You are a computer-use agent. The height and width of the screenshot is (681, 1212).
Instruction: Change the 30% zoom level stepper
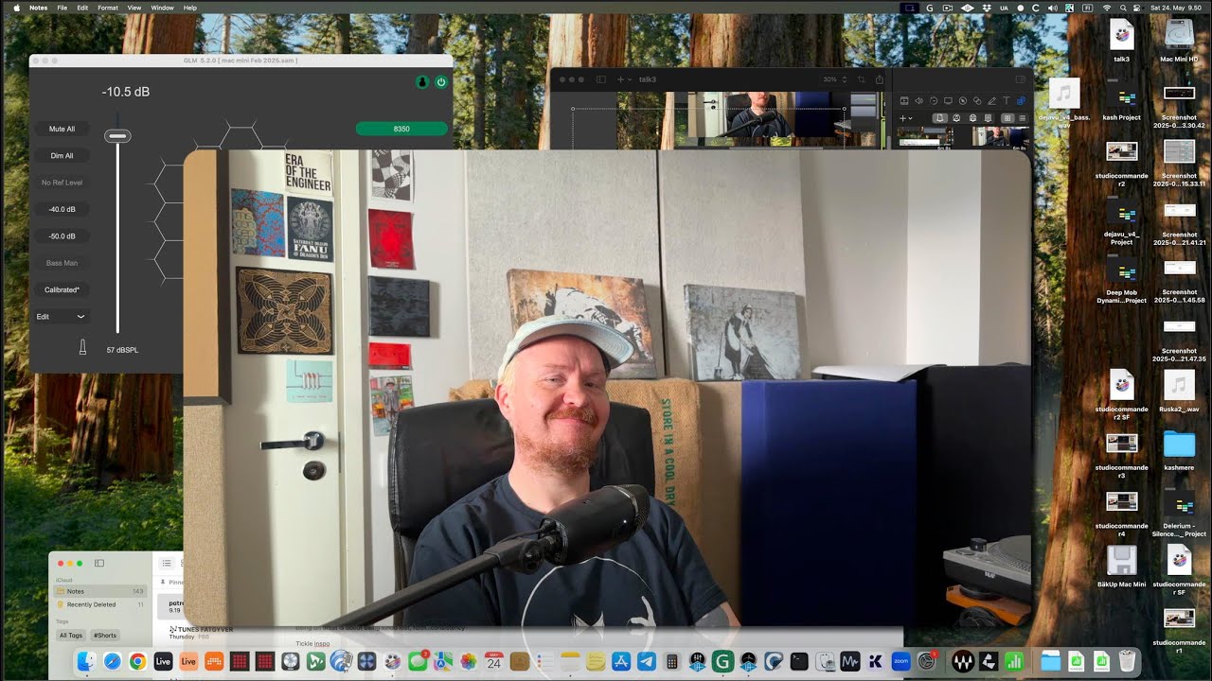click(845, 79)
